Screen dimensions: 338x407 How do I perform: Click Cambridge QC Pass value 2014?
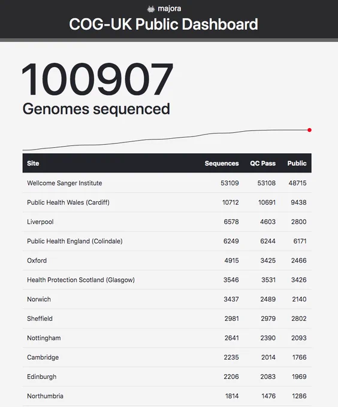268,357
